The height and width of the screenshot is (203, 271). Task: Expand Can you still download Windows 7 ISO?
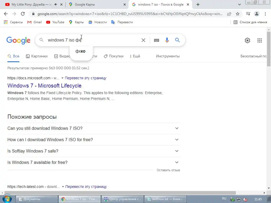pos(94,128)
